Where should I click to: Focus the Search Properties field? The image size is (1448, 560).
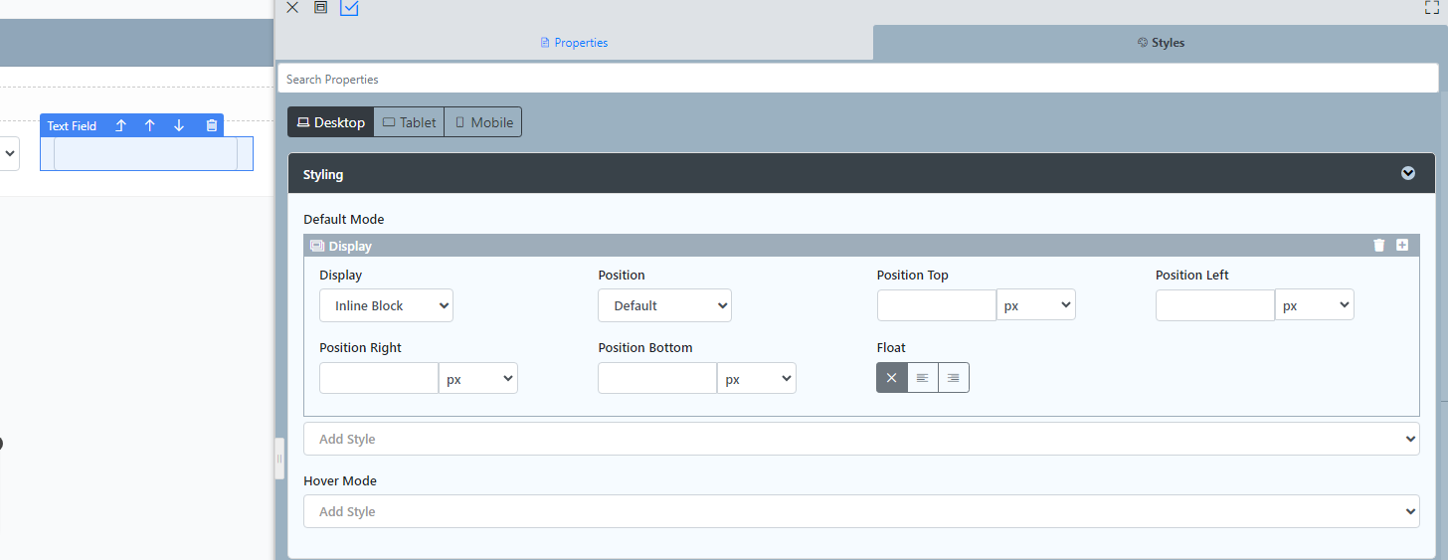tap(858, 79)
